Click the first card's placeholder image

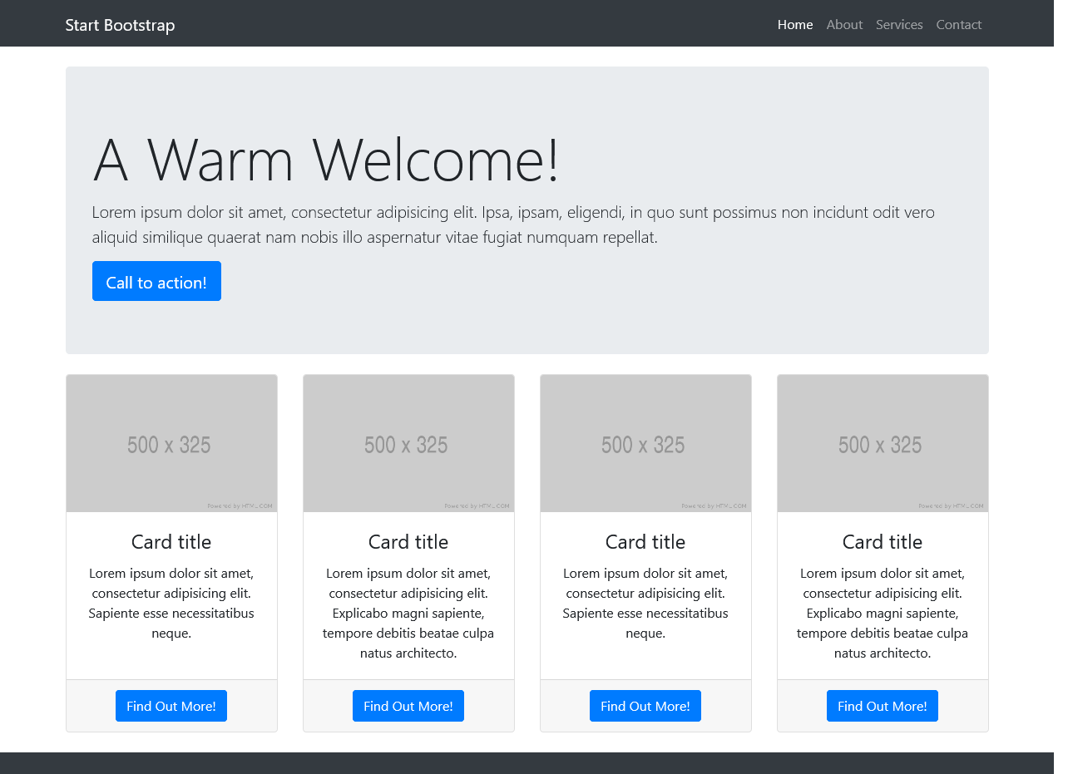click(171, 443)
